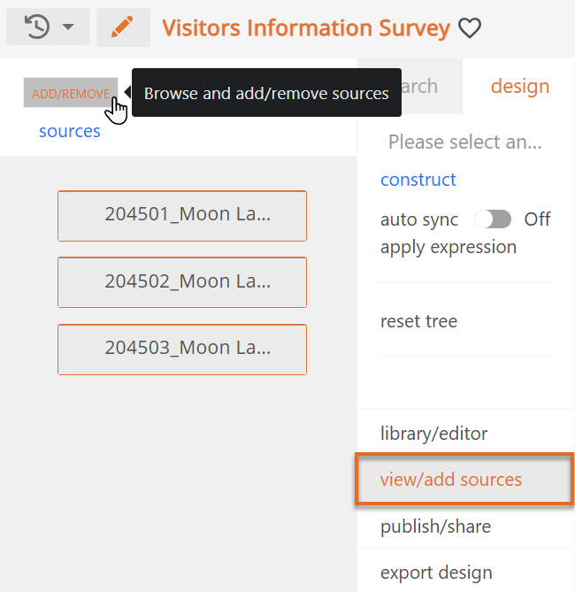Select the 204501_Moon La... source
This screenshot has width=575, height=592.
pyautogui.click(x=182, y=216)
